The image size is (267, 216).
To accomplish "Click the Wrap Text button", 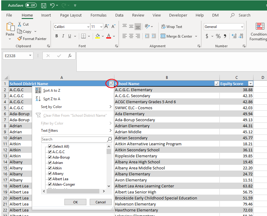I will 172,27.
